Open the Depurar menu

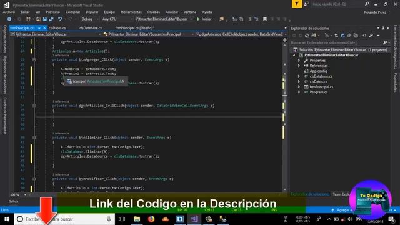[x=92, y=12]
